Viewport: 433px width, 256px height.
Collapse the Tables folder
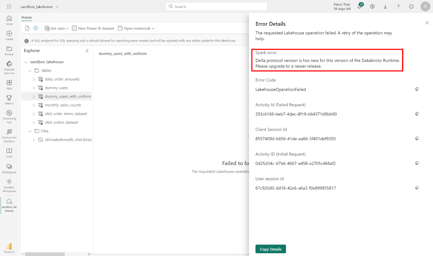tap(30, 71)
